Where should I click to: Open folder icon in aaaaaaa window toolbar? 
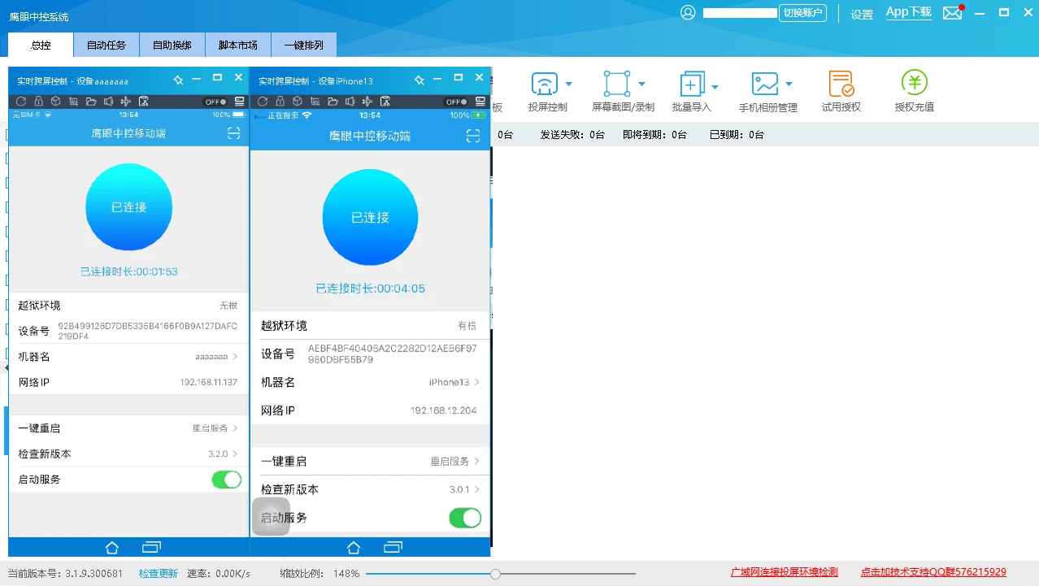91,102
